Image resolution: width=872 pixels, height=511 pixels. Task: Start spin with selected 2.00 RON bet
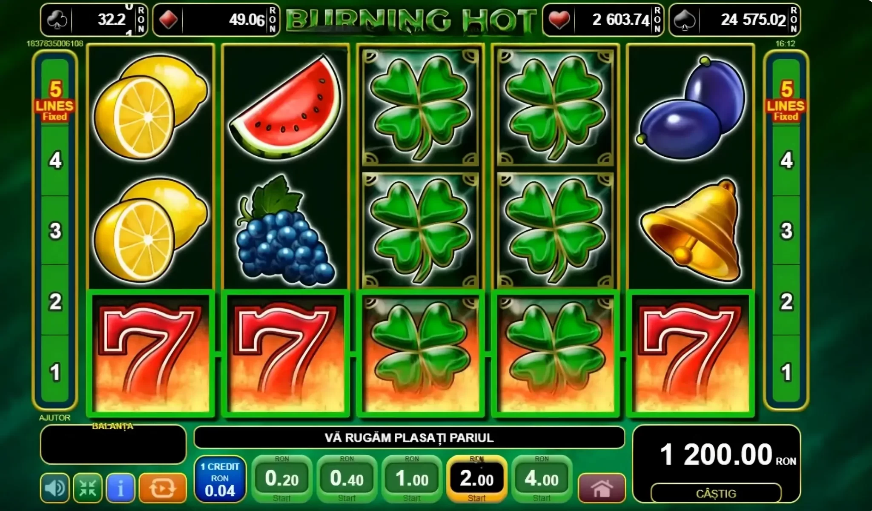click(x=476, y=479)
